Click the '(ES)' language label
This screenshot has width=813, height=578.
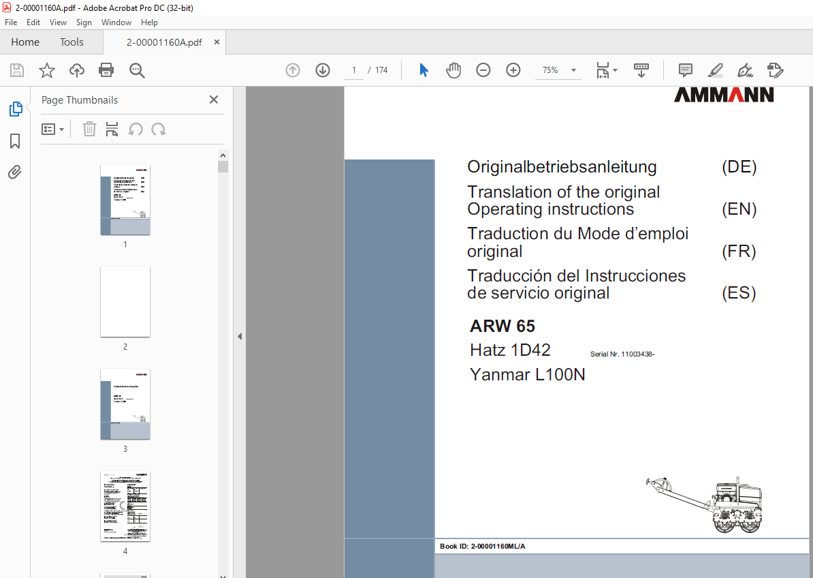click(739, 293)
